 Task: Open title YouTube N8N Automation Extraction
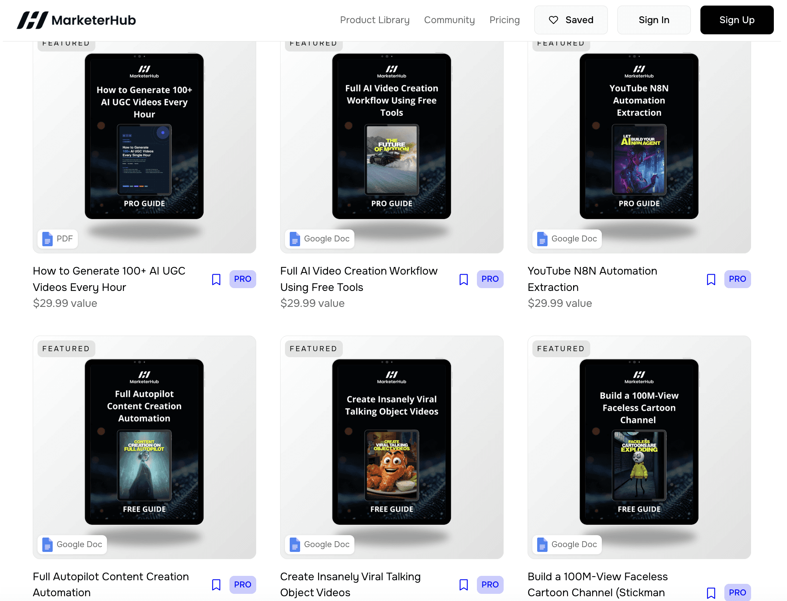592,279
